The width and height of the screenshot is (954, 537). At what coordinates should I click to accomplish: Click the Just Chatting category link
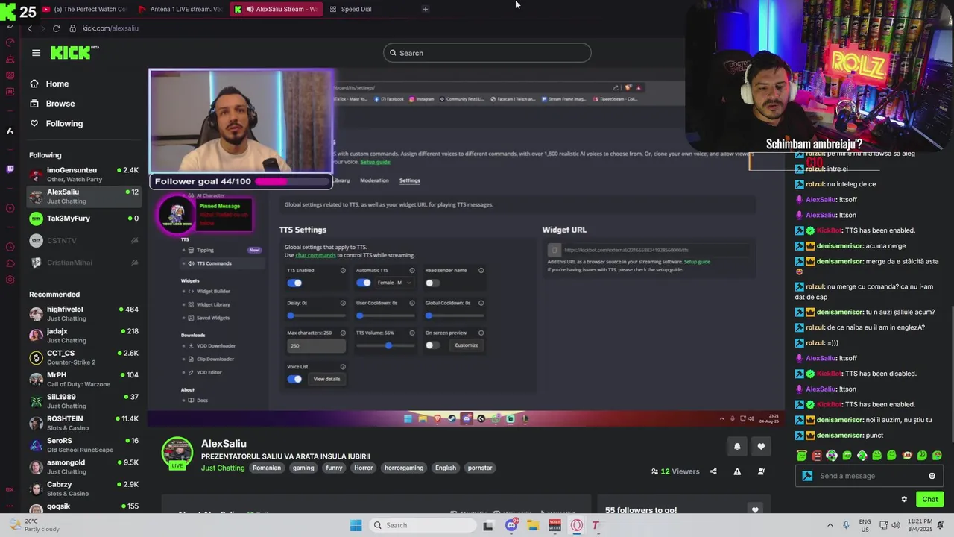222,468
